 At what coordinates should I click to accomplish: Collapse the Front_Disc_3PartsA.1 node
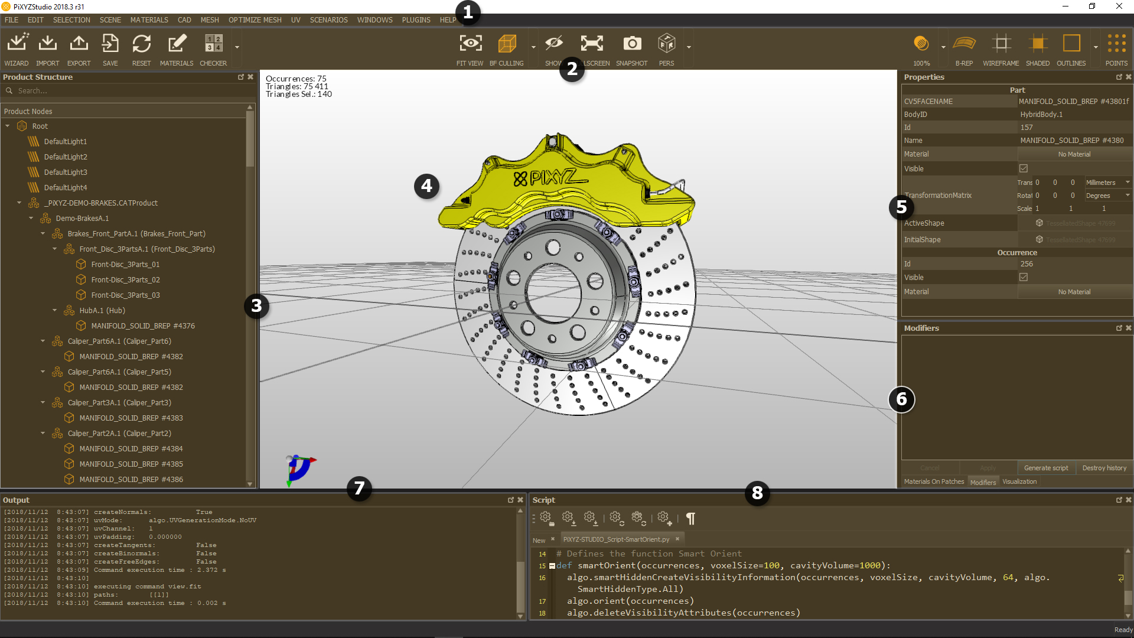click(55, 249)
